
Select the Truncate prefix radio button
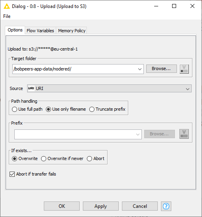click(92, 109)
